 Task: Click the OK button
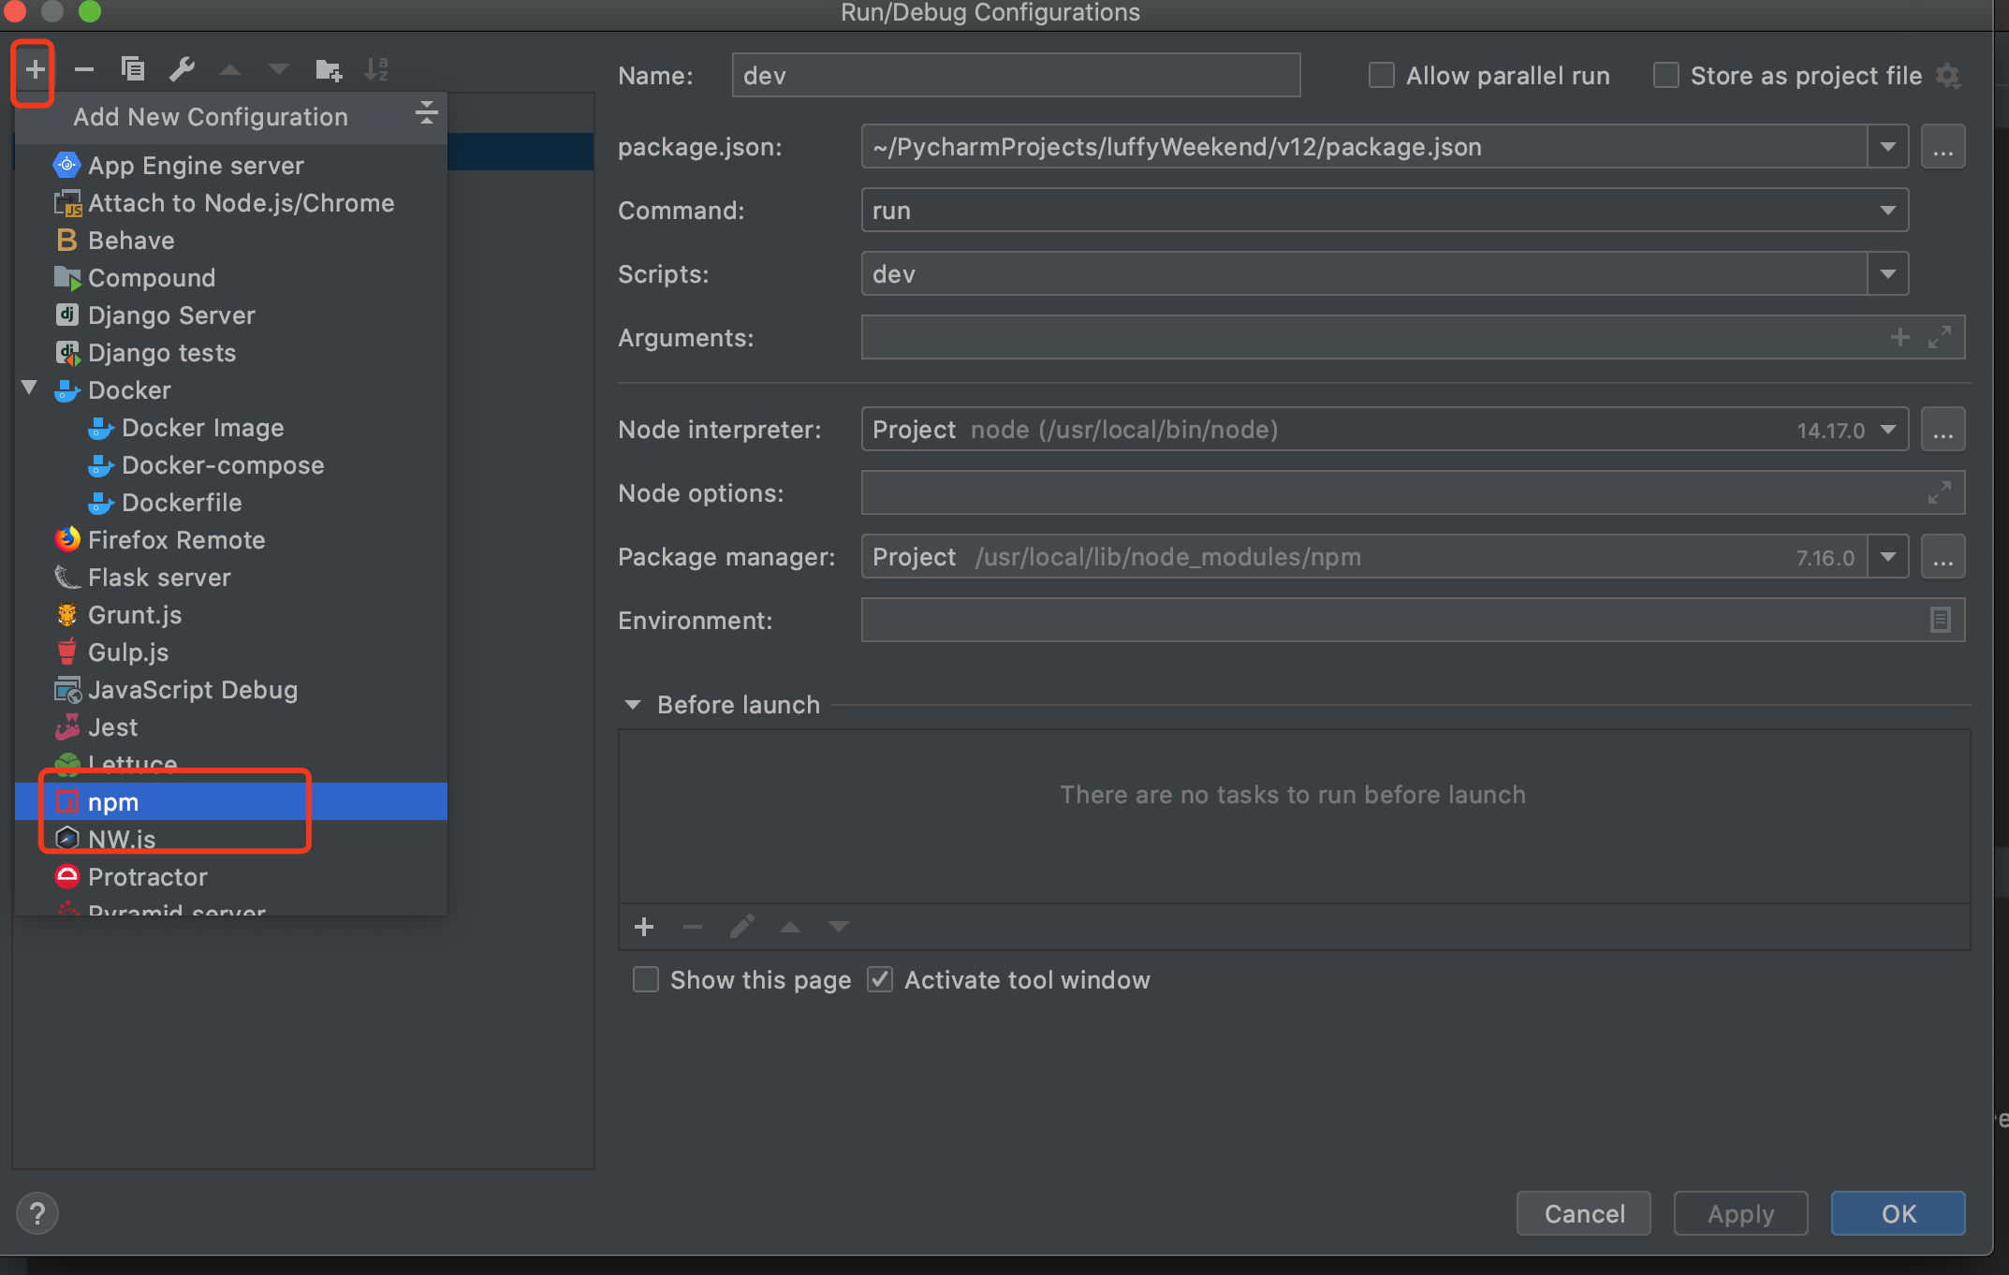tap(1899, 1214)
